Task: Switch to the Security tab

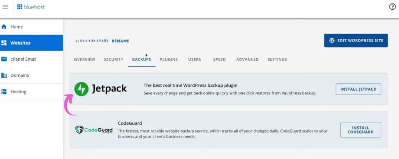Action: pos(113,59)
